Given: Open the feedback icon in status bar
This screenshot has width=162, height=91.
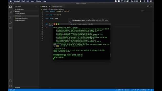Looking at the screenshot, I should [x=149, y=90].
